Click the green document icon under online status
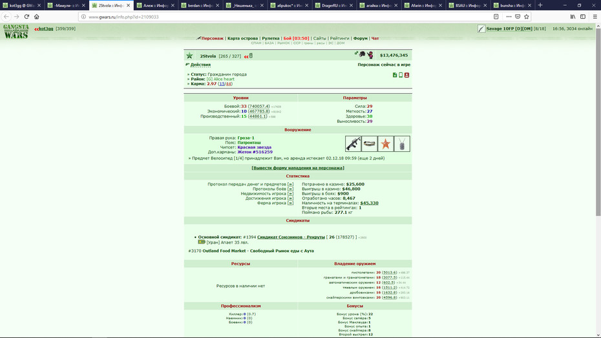This screenshot has height=338, width=601. click(395, 75)
